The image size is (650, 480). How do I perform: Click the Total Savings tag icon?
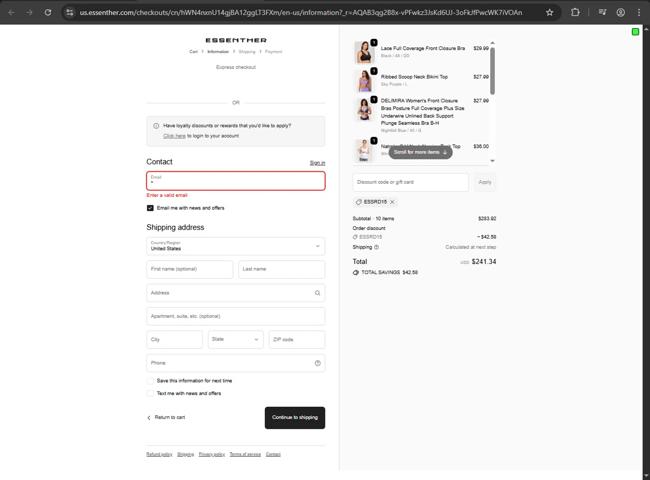(356, 273)
